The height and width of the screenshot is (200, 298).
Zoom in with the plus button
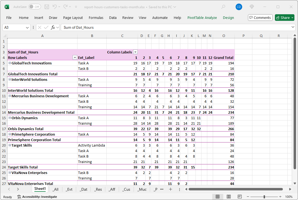[280, 197]
